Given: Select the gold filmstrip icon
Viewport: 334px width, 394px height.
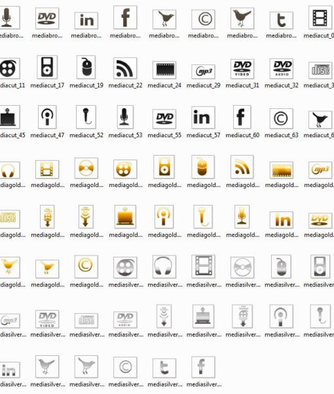Looking at the screenshot, I should [282, 170].
